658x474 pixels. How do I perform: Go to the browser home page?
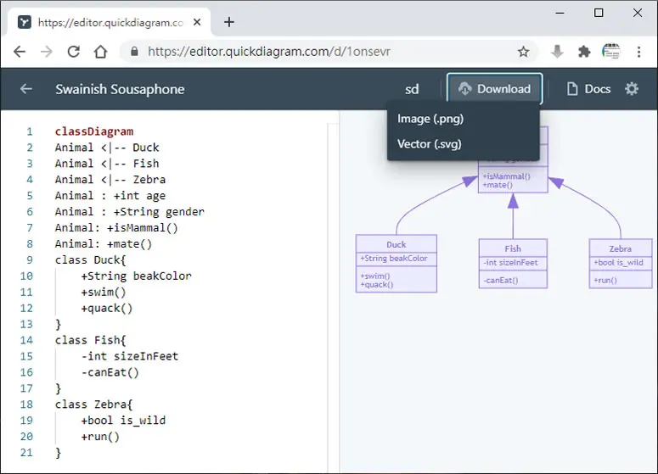(101, 52)
